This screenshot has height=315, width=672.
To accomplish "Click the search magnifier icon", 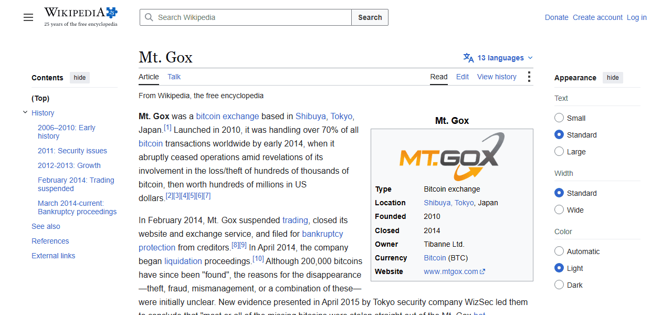I will pyautogui.click(x=149, y=17).
